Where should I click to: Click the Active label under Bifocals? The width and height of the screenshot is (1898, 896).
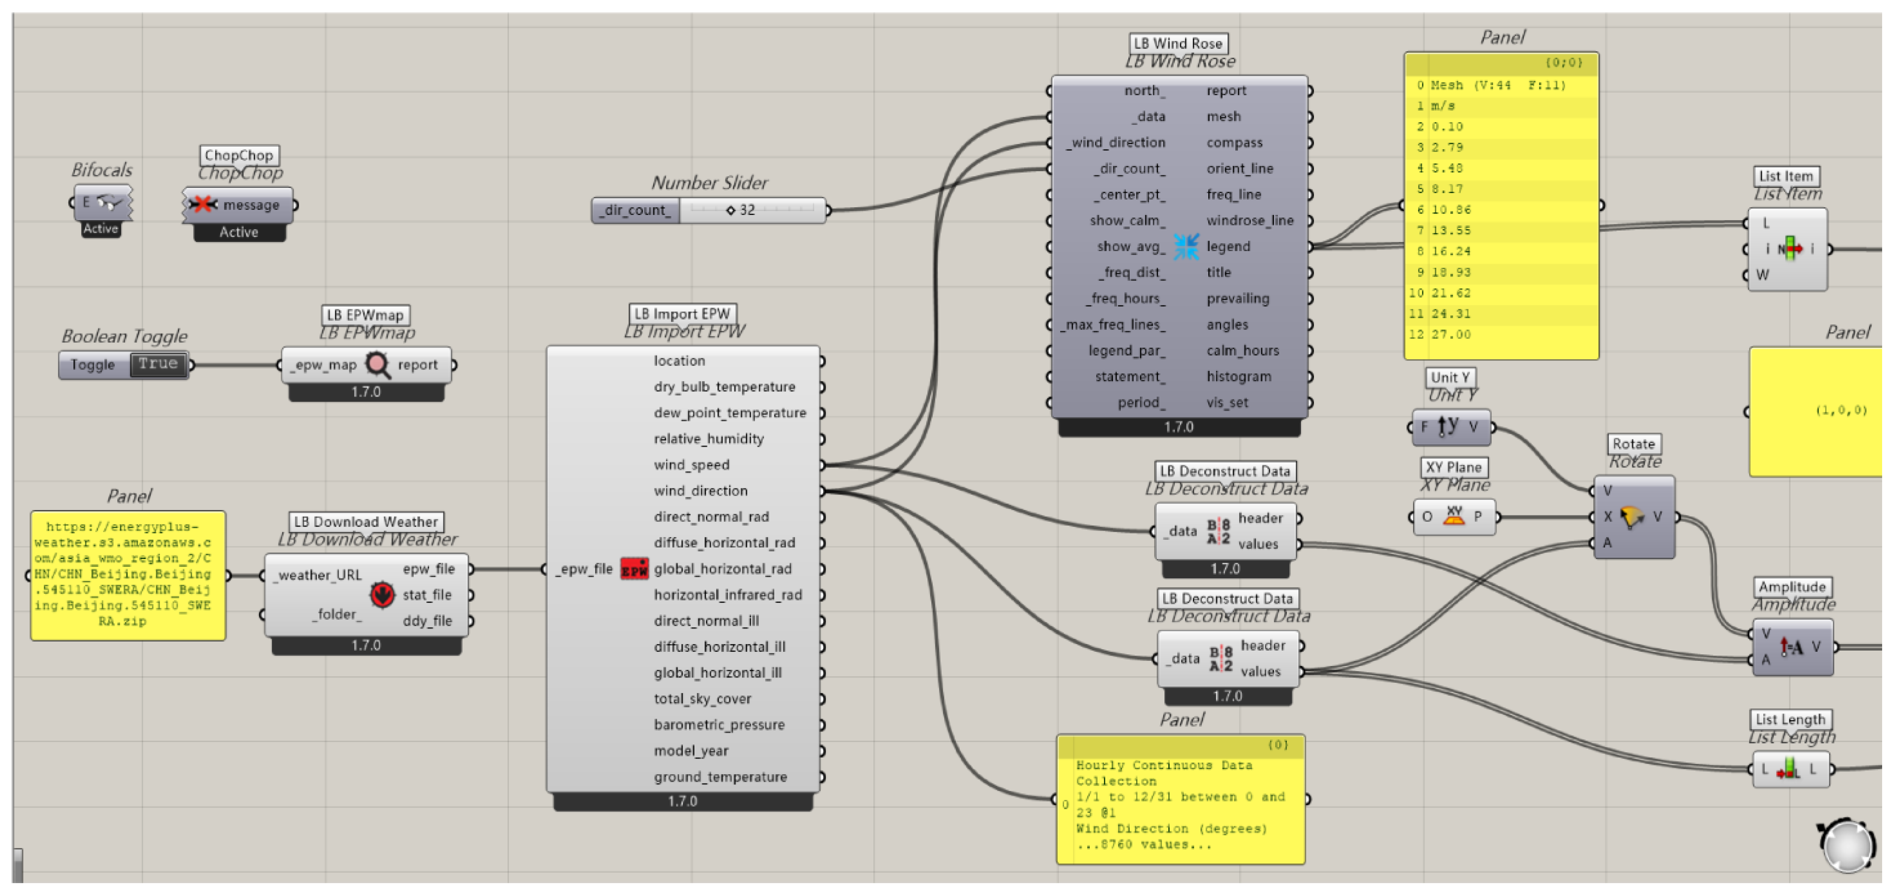101,228
